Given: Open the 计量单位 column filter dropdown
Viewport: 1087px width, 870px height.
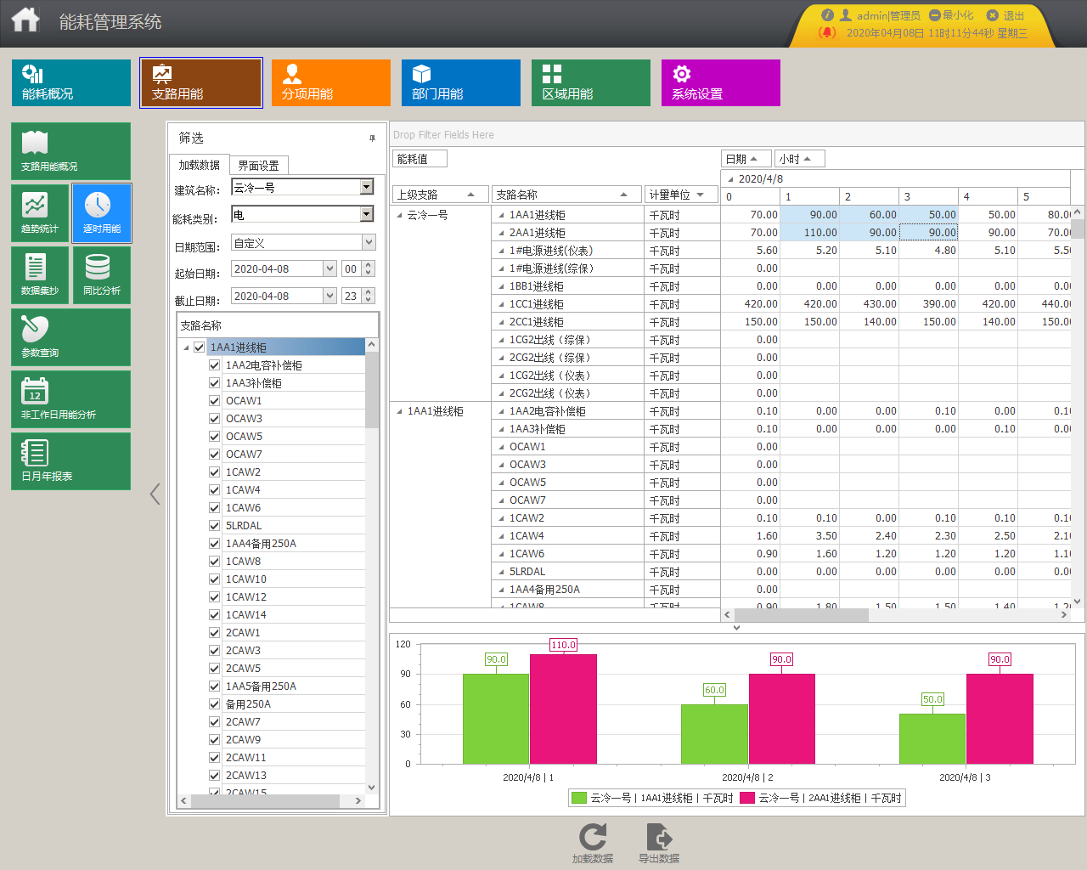Looking at the screenshot, I should pos(701,195).
